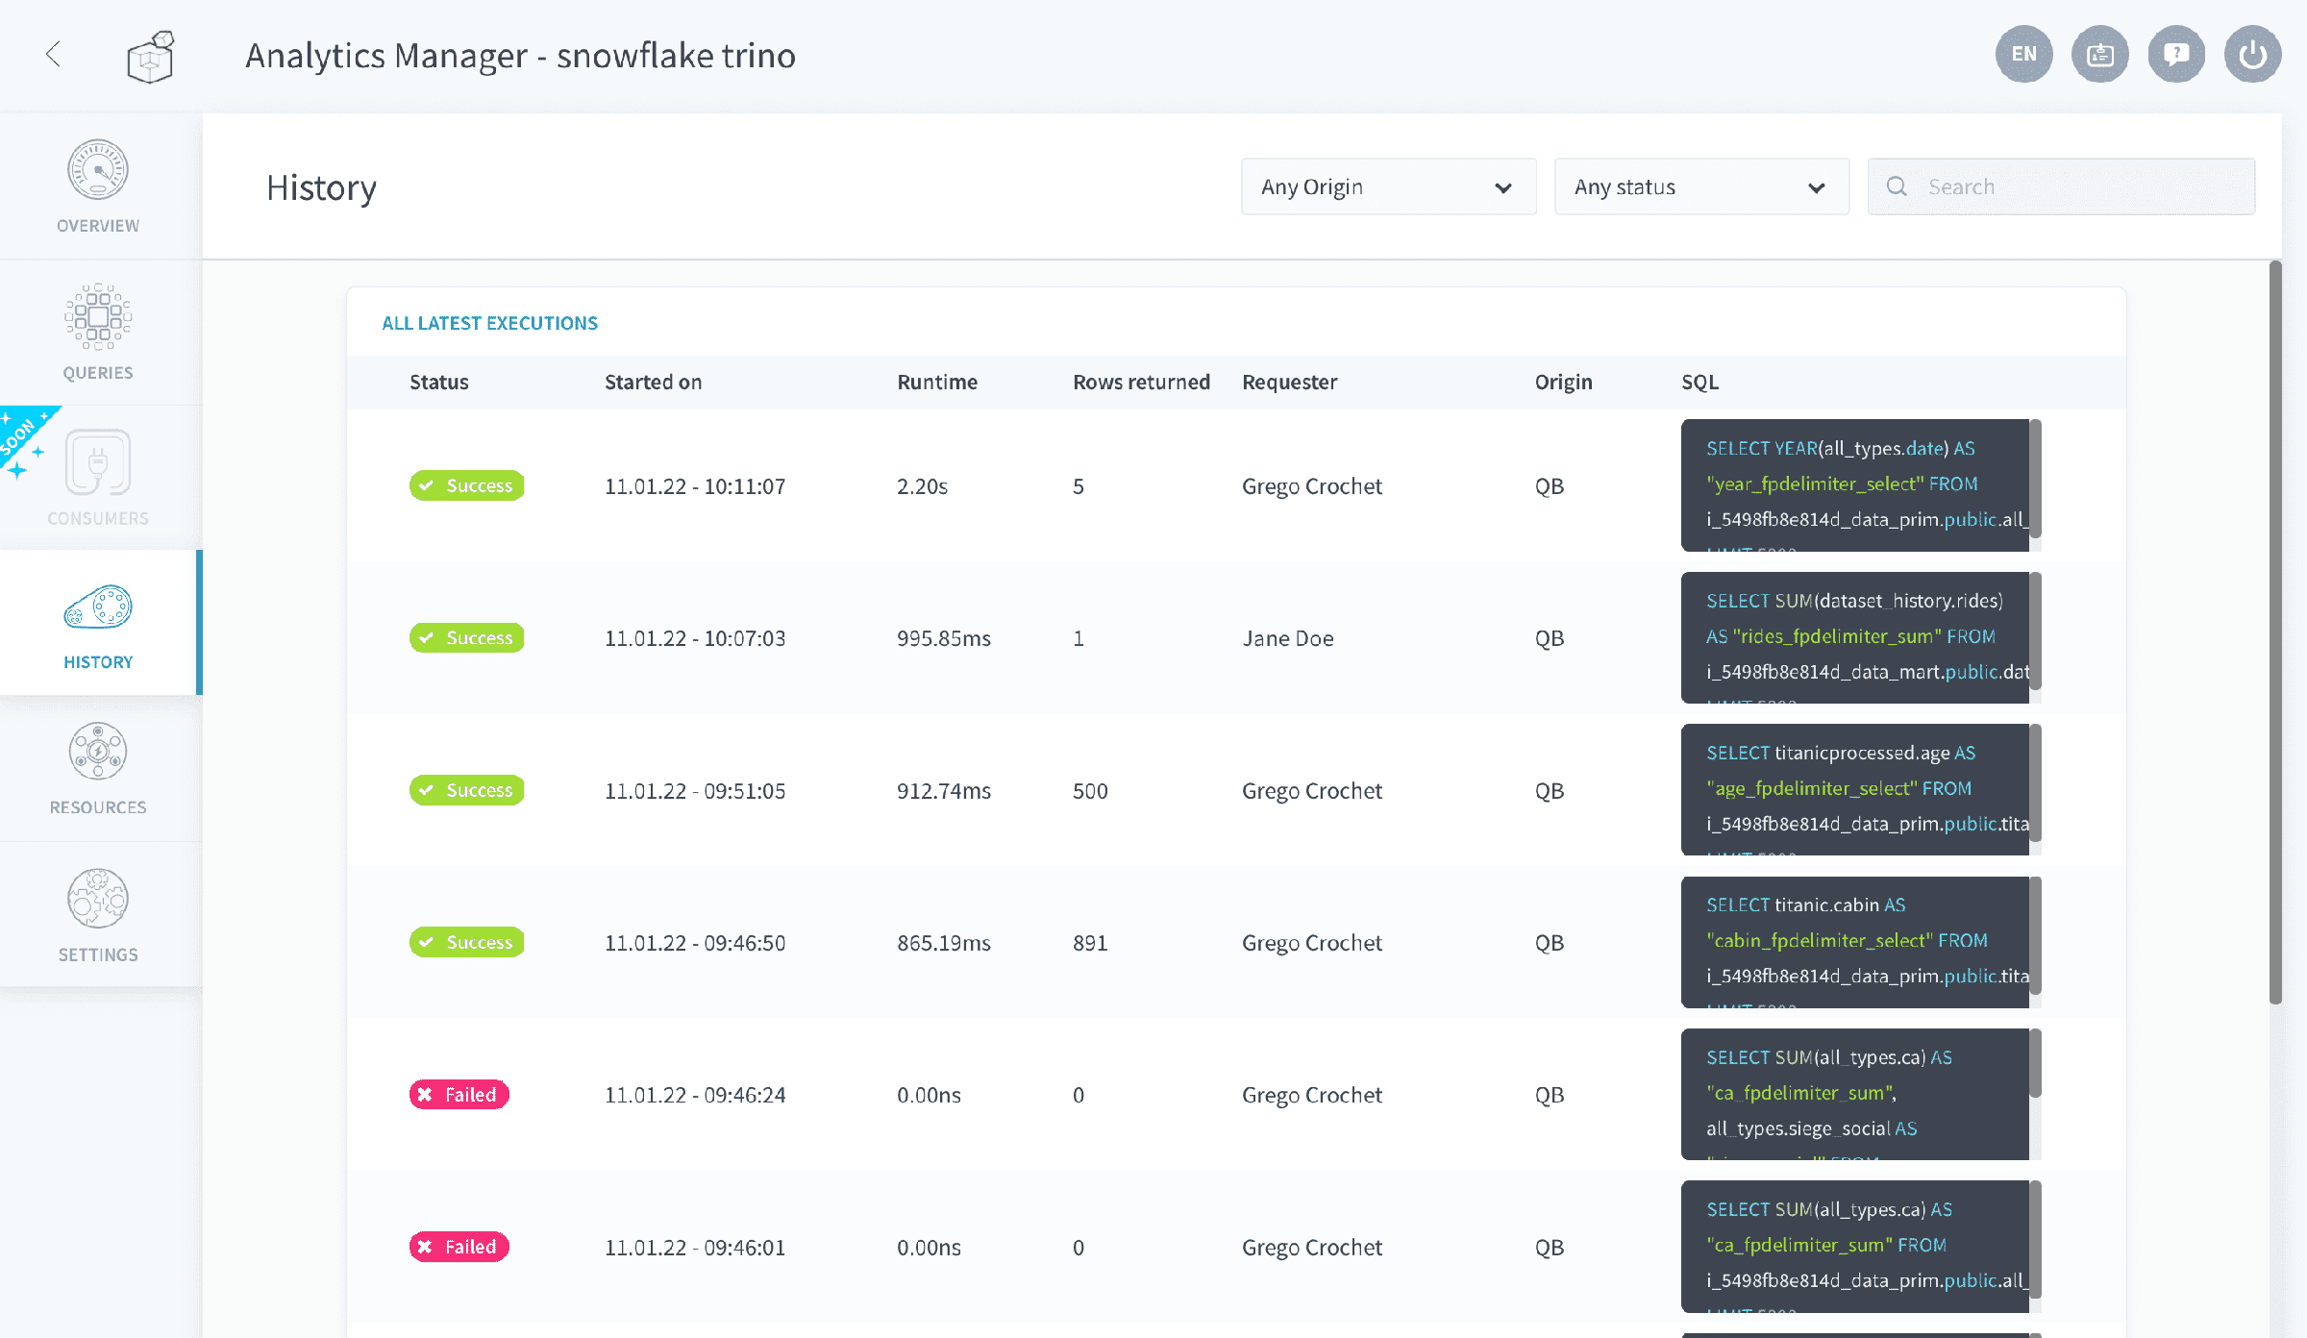Expand the Any Origin dropdown
2307x1338 pixels.
1388,186
